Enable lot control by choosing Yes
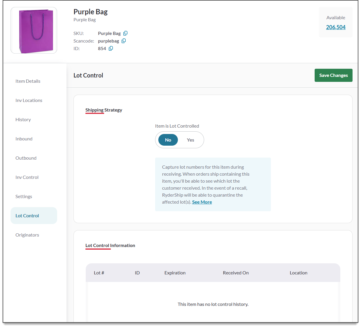The width and height of the screenshot is (361, 328). (190, 140)
